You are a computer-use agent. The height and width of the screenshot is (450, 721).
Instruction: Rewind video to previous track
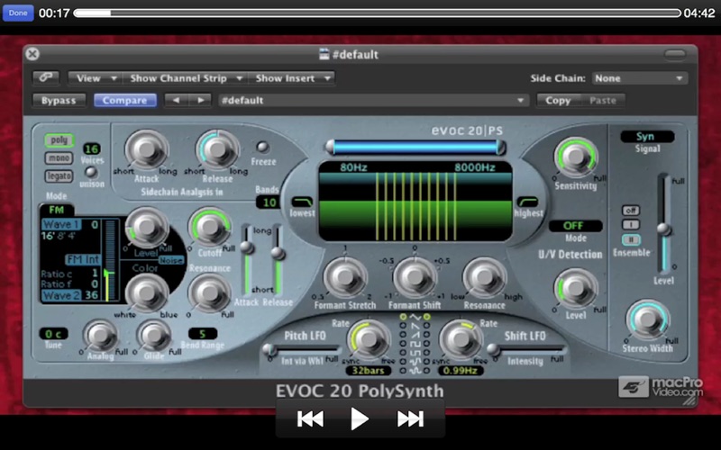click(310, 418)
